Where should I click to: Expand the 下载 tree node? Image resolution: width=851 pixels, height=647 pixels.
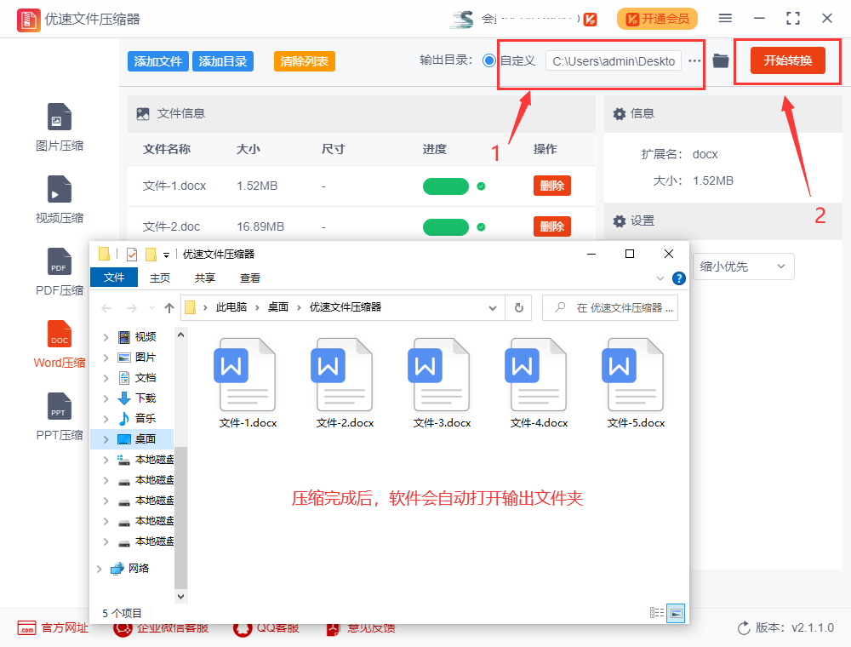(x=106, y=398)
